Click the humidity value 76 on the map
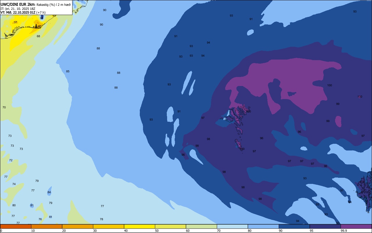Image resolution: width=372 pixels, height=233 pixels. pyautogui.click(x=40, y=219)
